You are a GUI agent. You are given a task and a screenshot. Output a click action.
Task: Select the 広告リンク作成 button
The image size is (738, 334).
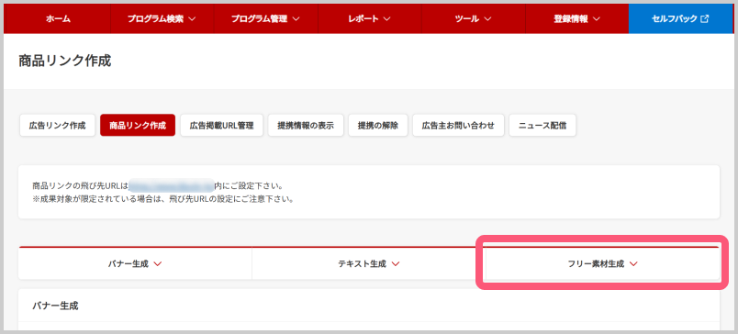[x=58, y=126]
